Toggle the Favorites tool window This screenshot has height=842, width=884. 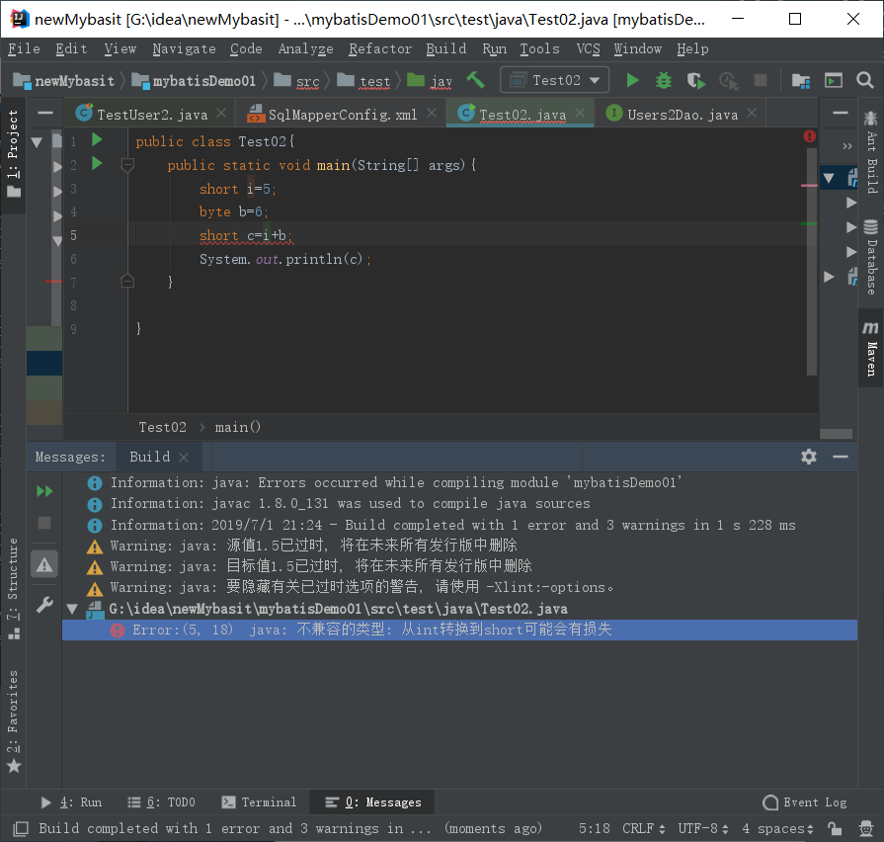13,721
